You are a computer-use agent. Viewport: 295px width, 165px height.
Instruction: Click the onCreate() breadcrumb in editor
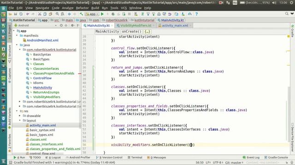tap(131, 32)
